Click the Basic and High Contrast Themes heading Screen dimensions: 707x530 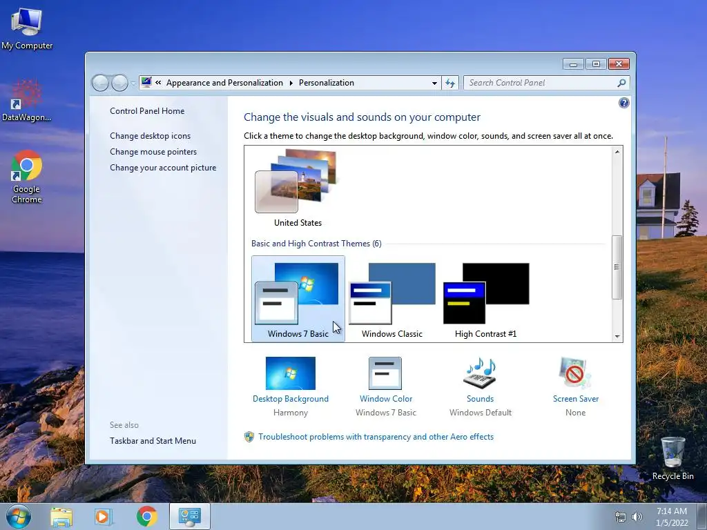tap(316, 244)
